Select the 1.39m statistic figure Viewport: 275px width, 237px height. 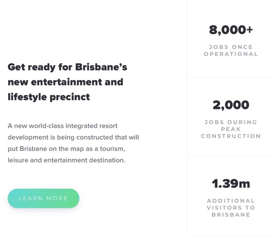click(231, 184)
